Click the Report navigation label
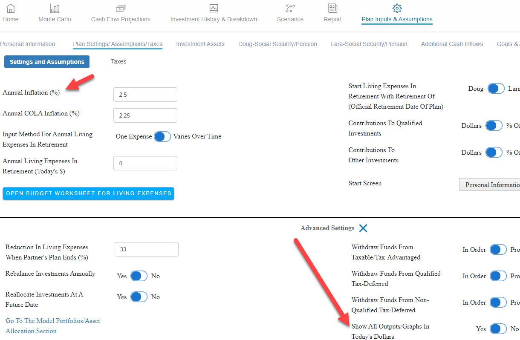The width and height of the screenshot is (520, 340). pyautogui.click(x=332, y=19)
